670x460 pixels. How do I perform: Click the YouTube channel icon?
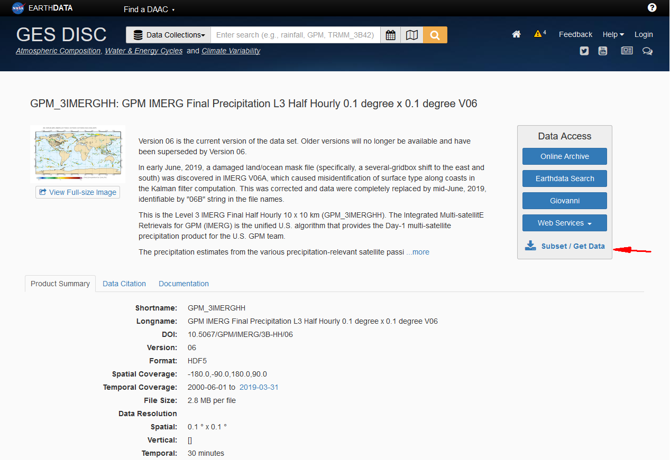click(x=603, y=51)
